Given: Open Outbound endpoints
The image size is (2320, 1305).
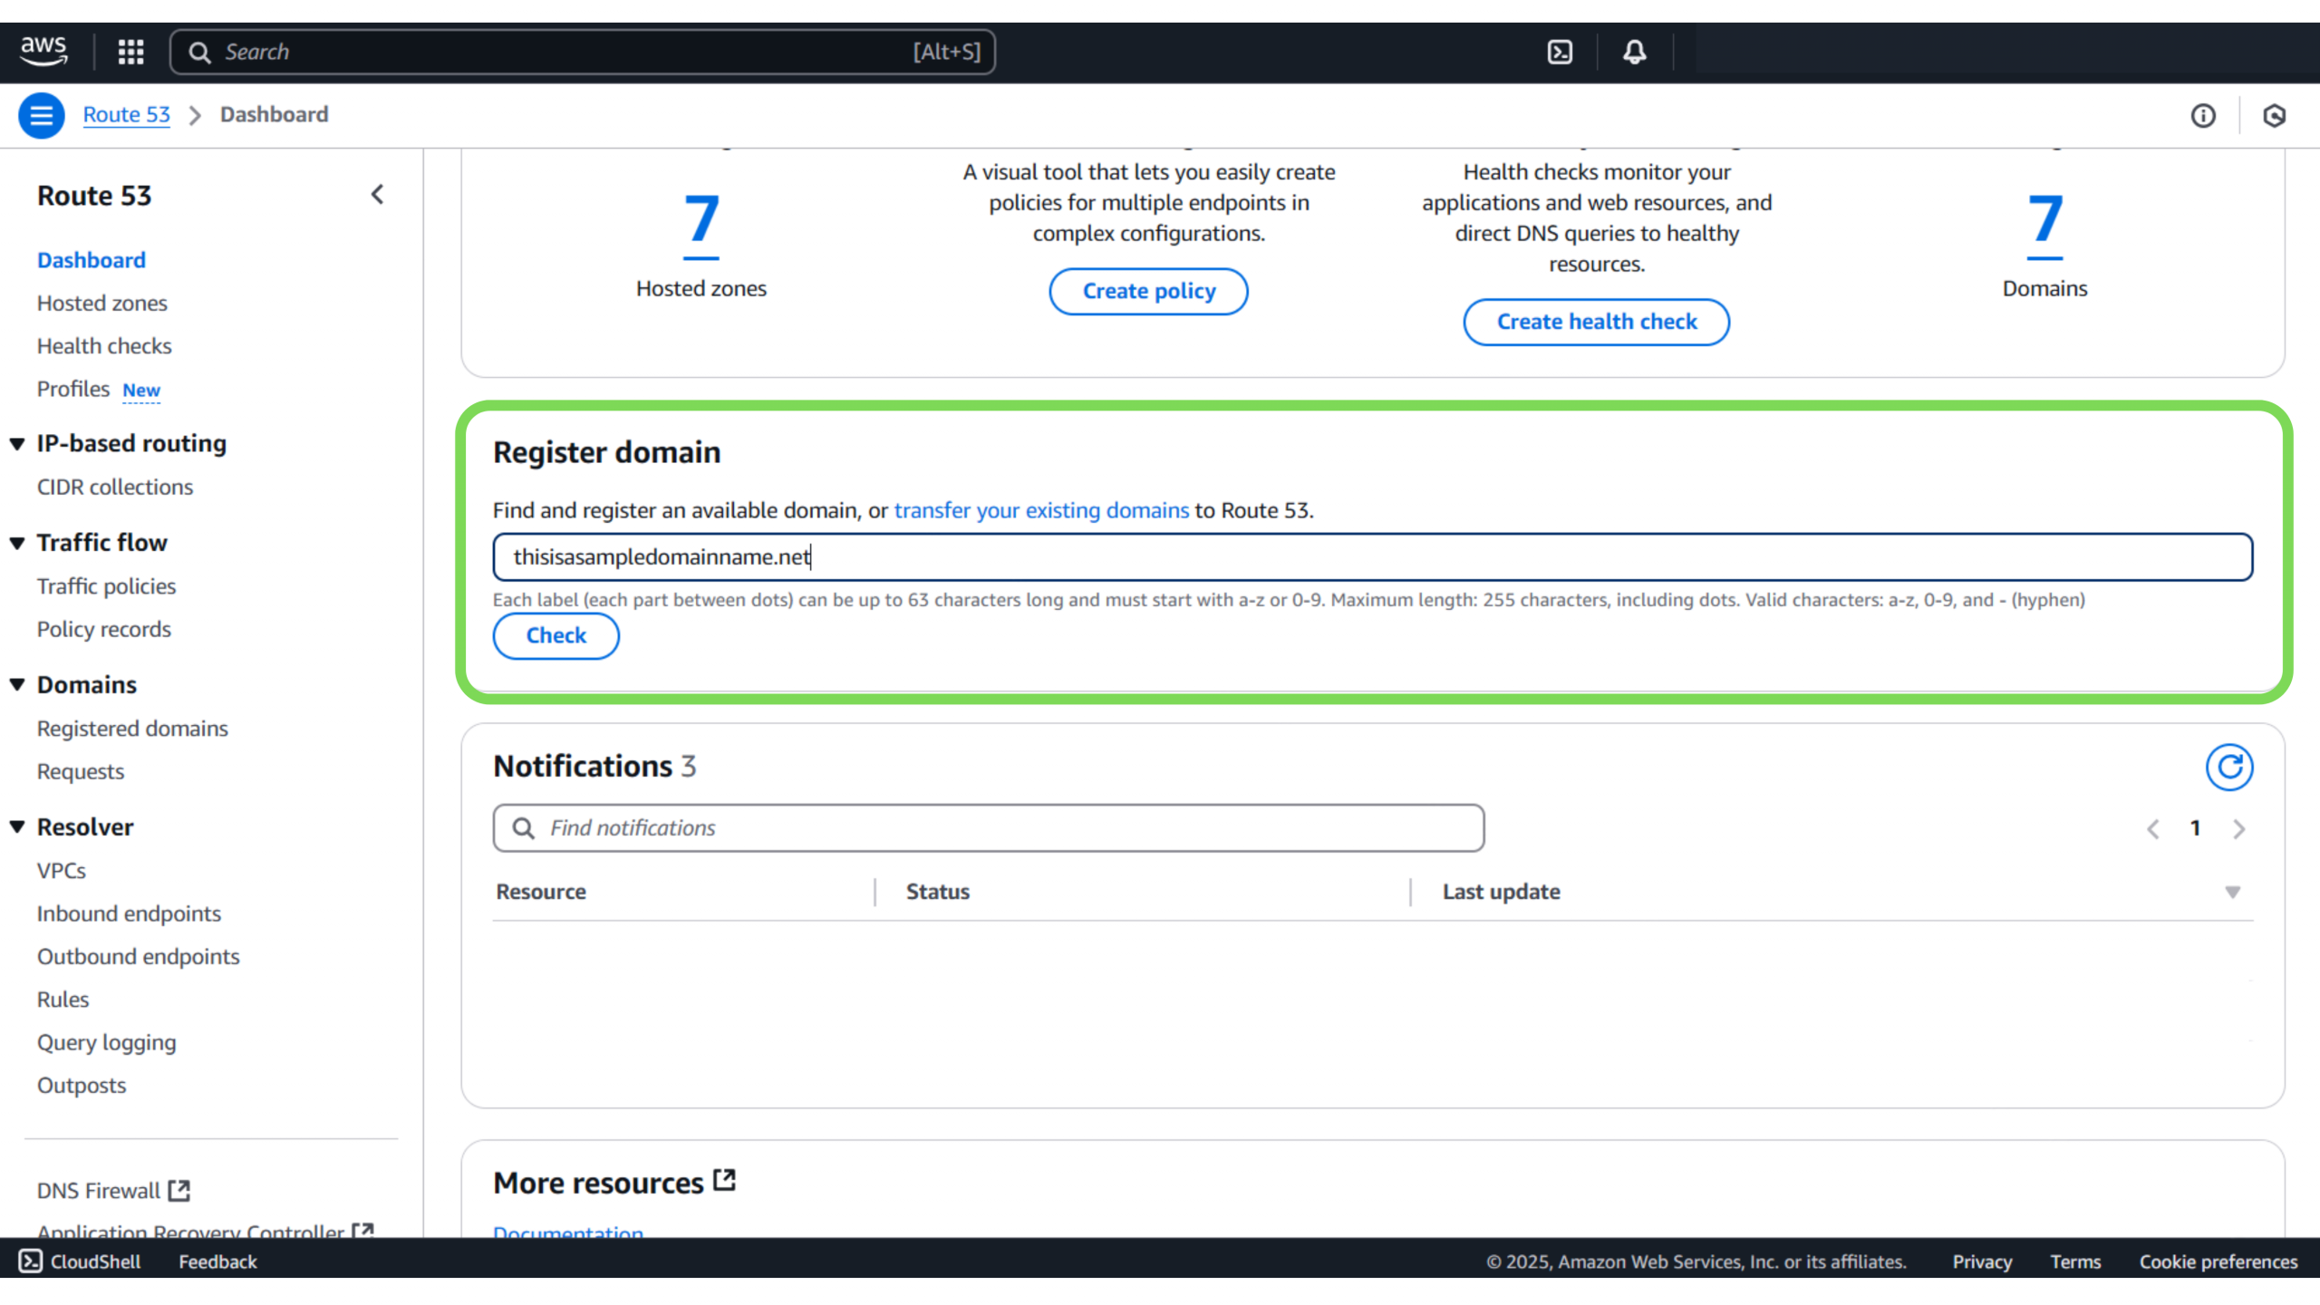Looking at the screenshot, I should 139,956.
